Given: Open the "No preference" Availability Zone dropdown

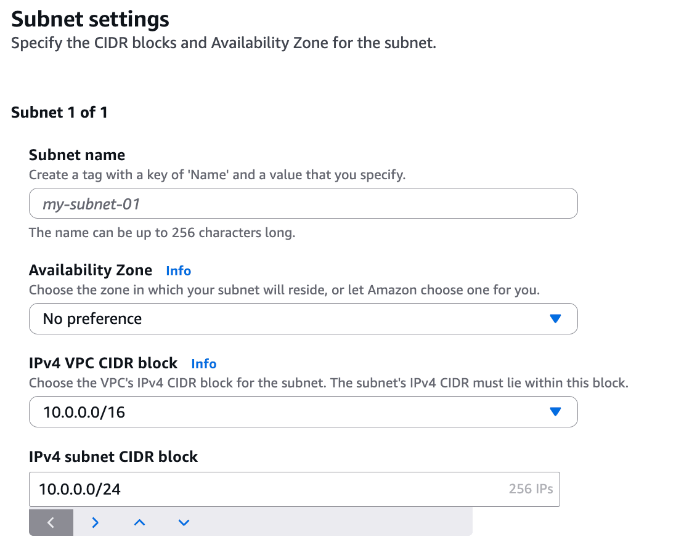Looking at the screenshot, I should click(303, 318).
